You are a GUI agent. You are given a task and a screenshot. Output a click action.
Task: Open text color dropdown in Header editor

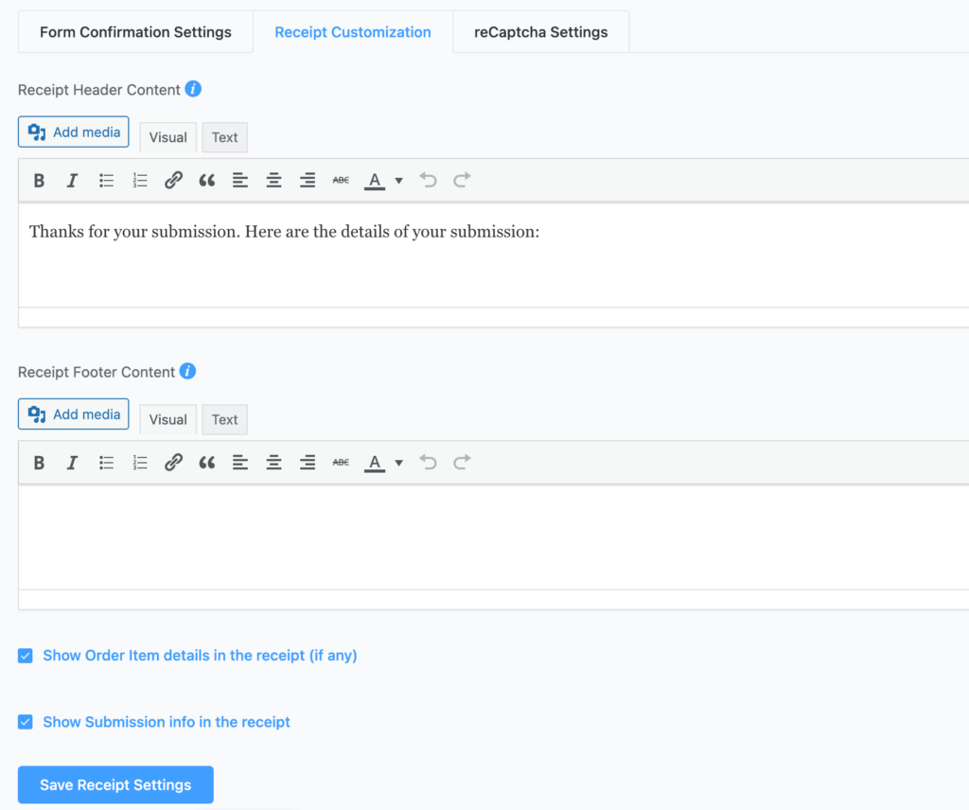pos(398,181)
